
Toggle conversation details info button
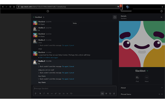pos(115,17)
